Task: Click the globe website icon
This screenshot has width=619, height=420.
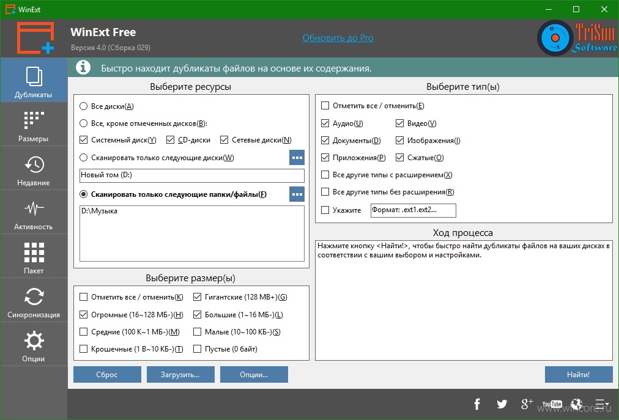Action: click(576, 404)
